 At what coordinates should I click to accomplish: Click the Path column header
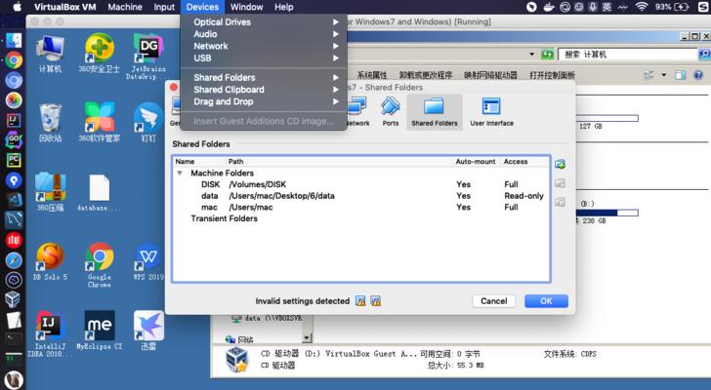pos(235,162)
